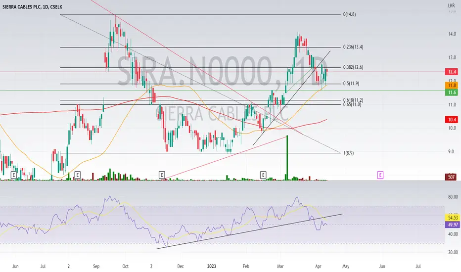Open earnings E marker between Jul and Sep 2022
Viewport: 461px width, 272px height.
(77, 175)
